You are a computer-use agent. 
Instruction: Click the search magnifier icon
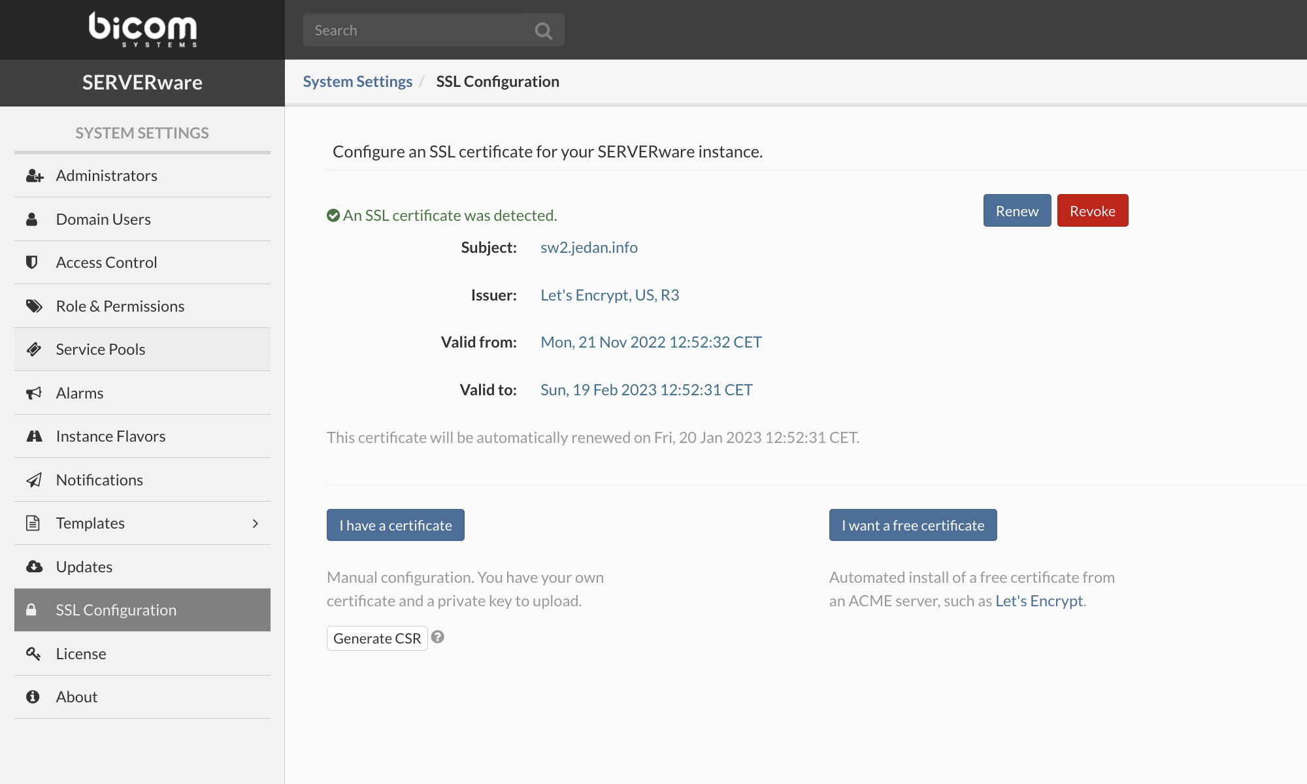coord(543,29)
